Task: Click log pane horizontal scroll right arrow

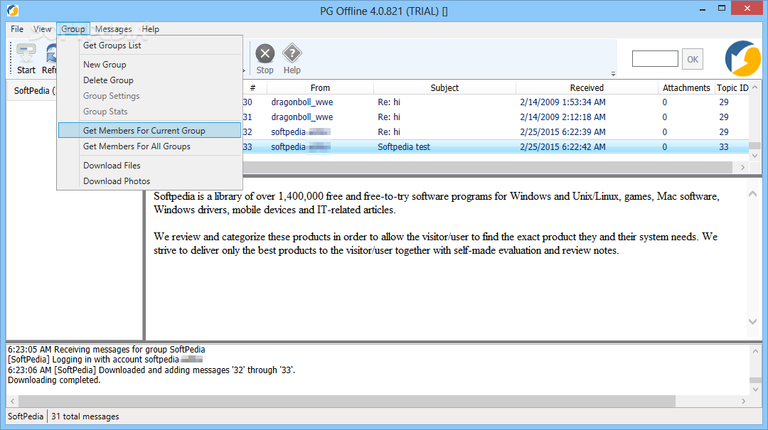Action: [x=744, y=401]
